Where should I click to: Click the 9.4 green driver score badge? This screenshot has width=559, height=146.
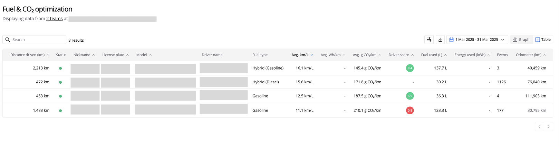click(x=410, y=68)
